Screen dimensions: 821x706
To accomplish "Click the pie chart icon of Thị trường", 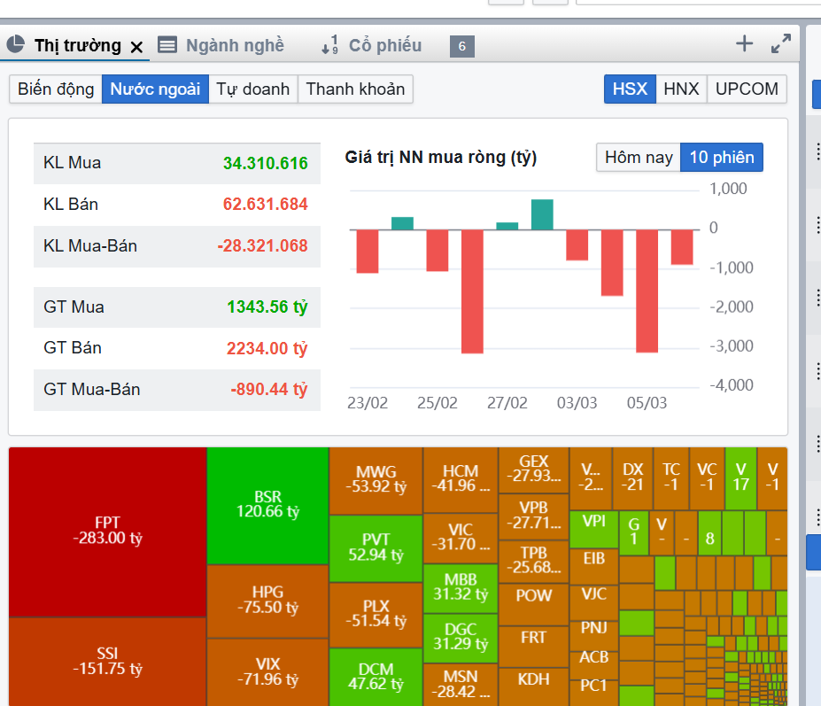I will [15, 44].
